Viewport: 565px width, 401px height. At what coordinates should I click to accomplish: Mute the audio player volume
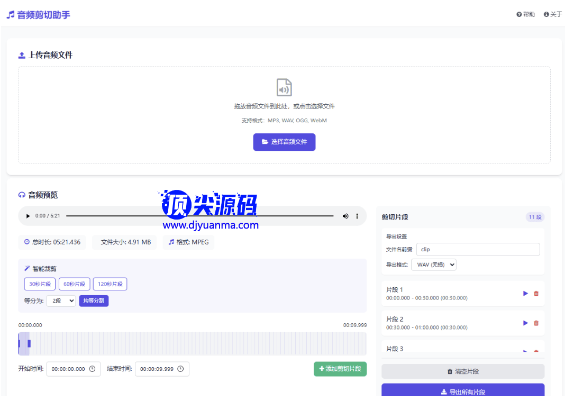[345, 216]
